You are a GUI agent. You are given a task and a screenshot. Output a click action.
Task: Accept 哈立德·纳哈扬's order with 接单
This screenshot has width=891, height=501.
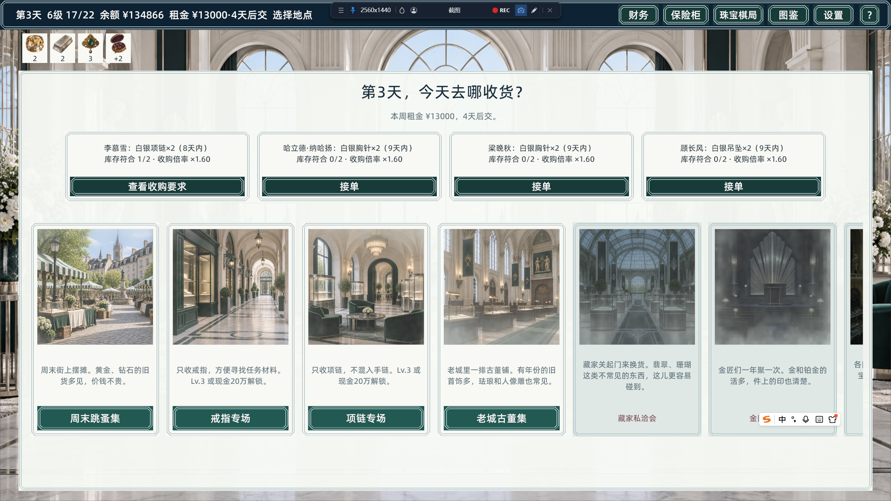pyautogui.click(x=349, y=186)
